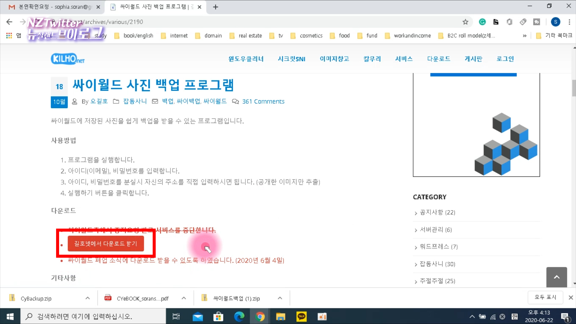Open the 다운로드 nav menu
This screenshot has height=324, width=576.
pyautogui.click(x=439, y=59)
